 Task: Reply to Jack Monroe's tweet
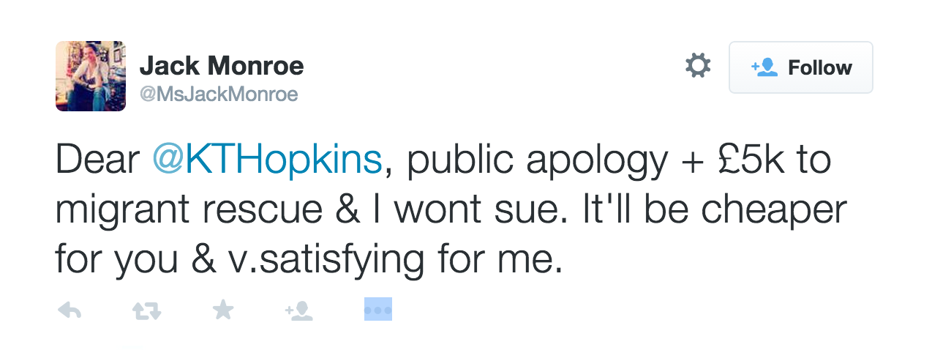[69, 311]
